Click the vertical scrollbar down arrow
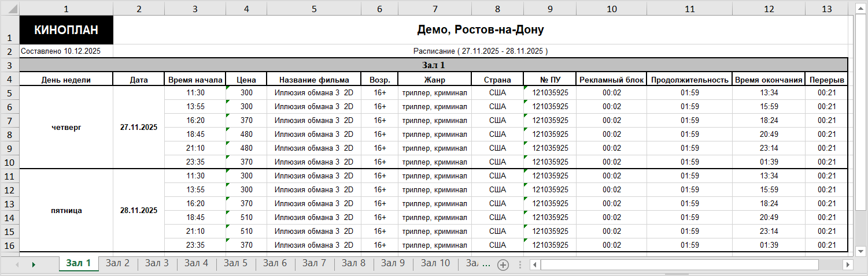The image size is (868, 276). (x=860, y=251)
